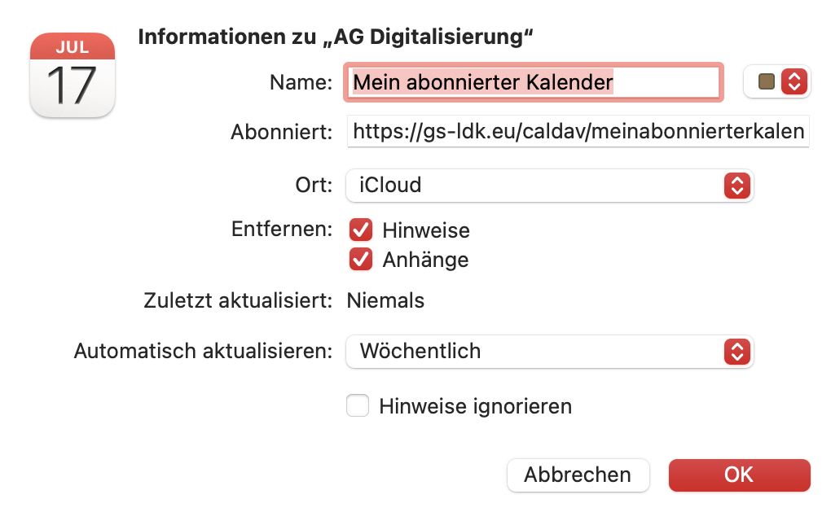
Task: Uncheck the Hinweise checkbox under Entfernen
Action: coord(360,230)
